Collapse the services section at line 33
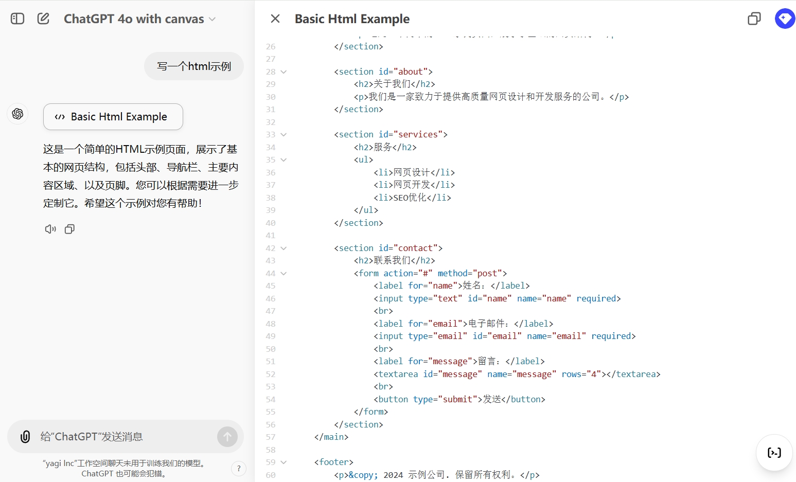The image size is (796, 482). pyautogui.click(x=284, y=135)
